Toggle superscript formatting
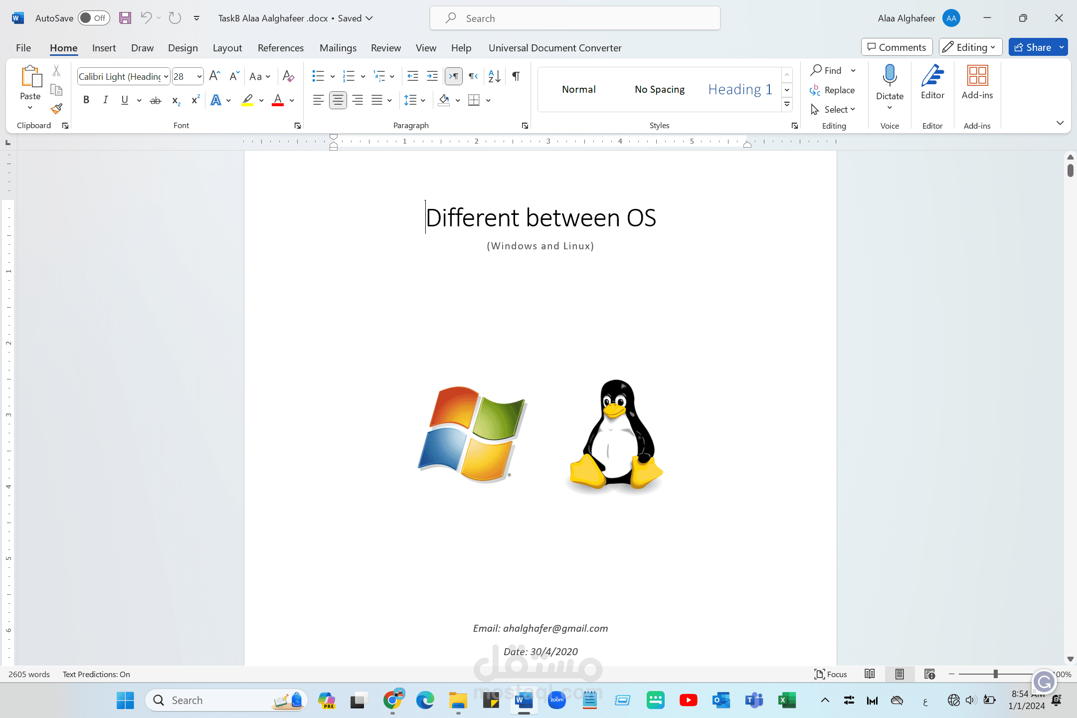 (195, 100)
